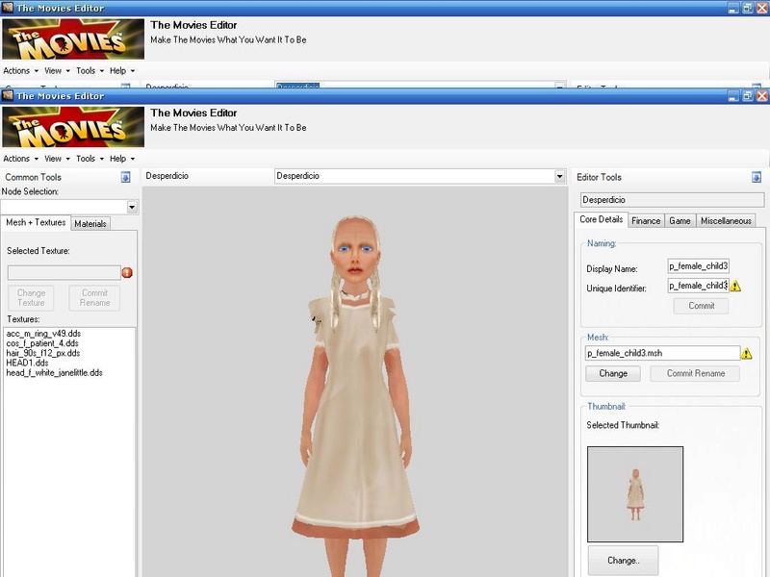Viewport: 770px width, 577px height.
Task: Select cos_f_patient_4.dds texture
Action: 42,343
